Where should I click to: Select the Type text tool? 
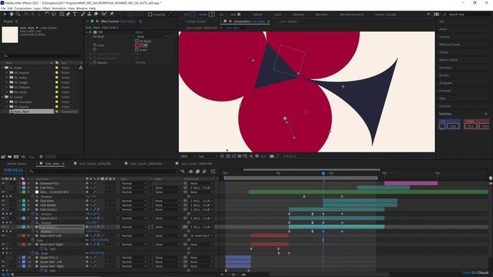click(75, 14)
